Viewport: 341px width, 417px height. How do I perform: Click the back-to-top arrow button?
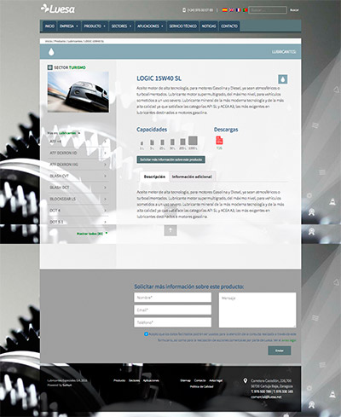(x=170, y=230)
